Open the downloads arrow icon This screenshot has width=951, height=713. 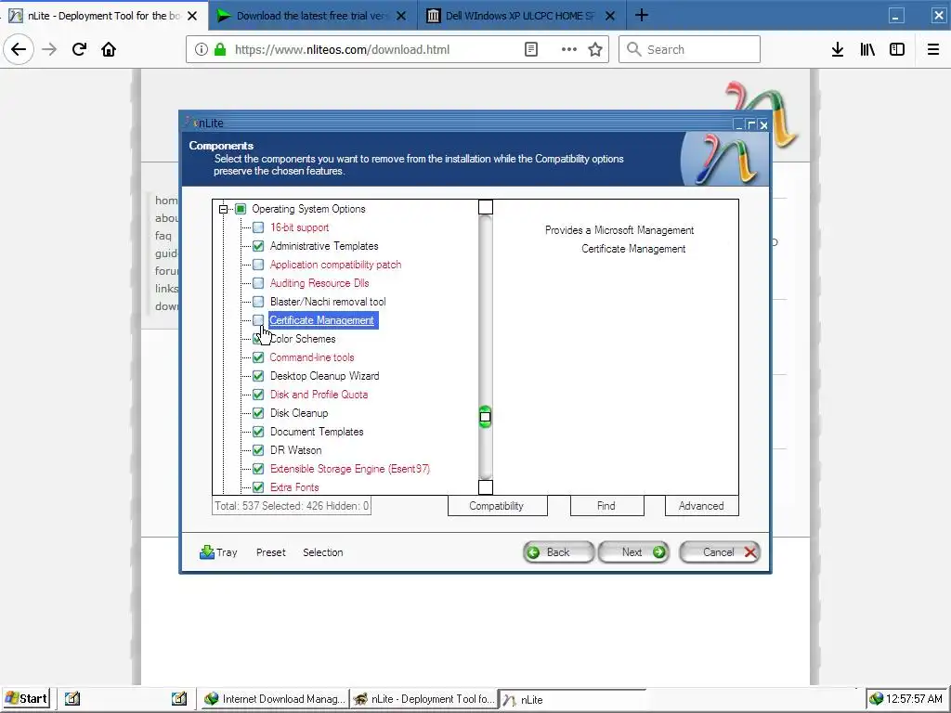pos(838,50)
